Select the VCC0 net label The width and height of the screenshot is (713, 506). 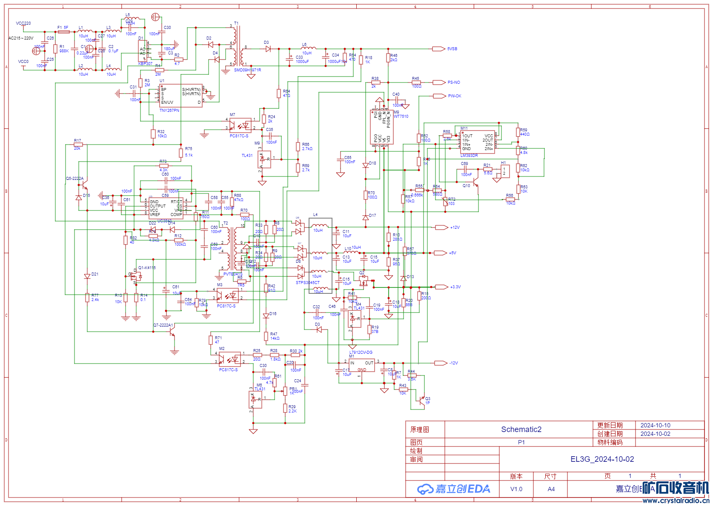pos(23,62)
